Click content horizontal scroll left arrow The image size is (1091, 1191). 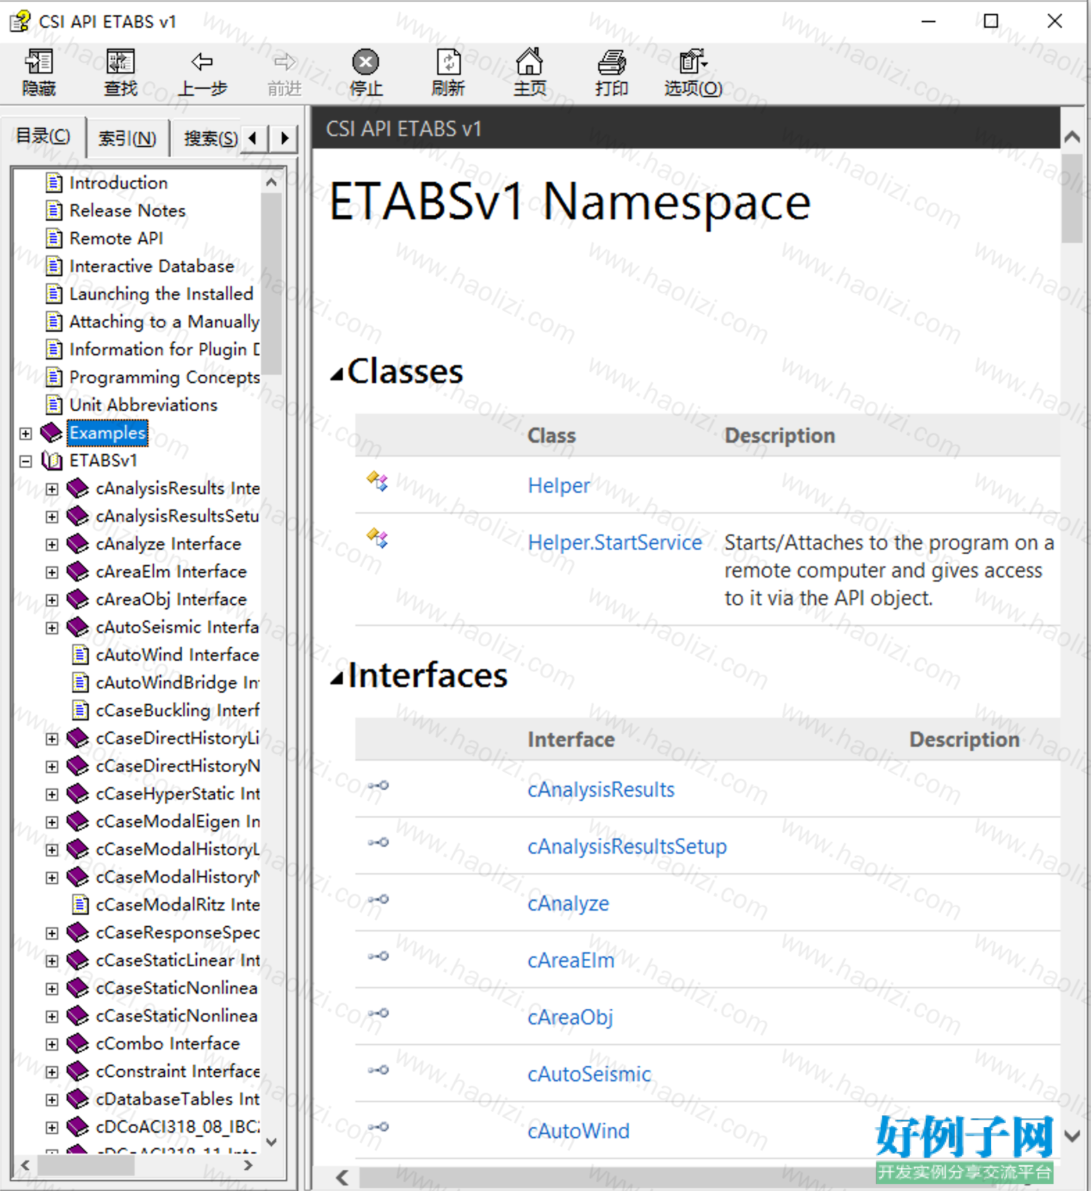(x=342, y=1177)
